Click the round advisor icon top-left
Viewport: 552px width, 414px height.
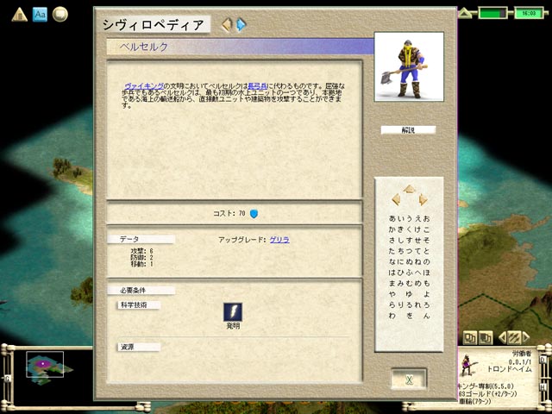coord(60,14)
